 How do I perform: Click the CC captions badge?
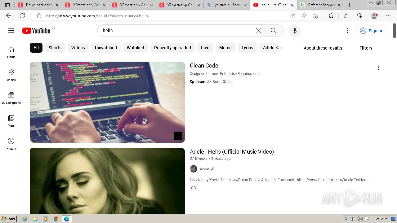194,188
